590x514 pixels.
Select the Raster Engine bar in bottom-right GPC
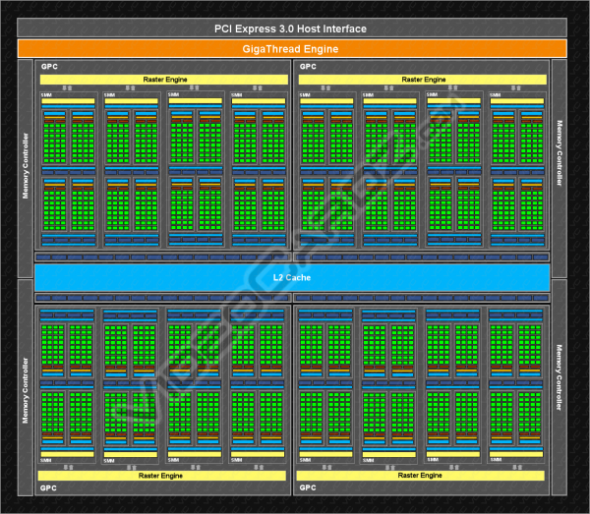420,476
